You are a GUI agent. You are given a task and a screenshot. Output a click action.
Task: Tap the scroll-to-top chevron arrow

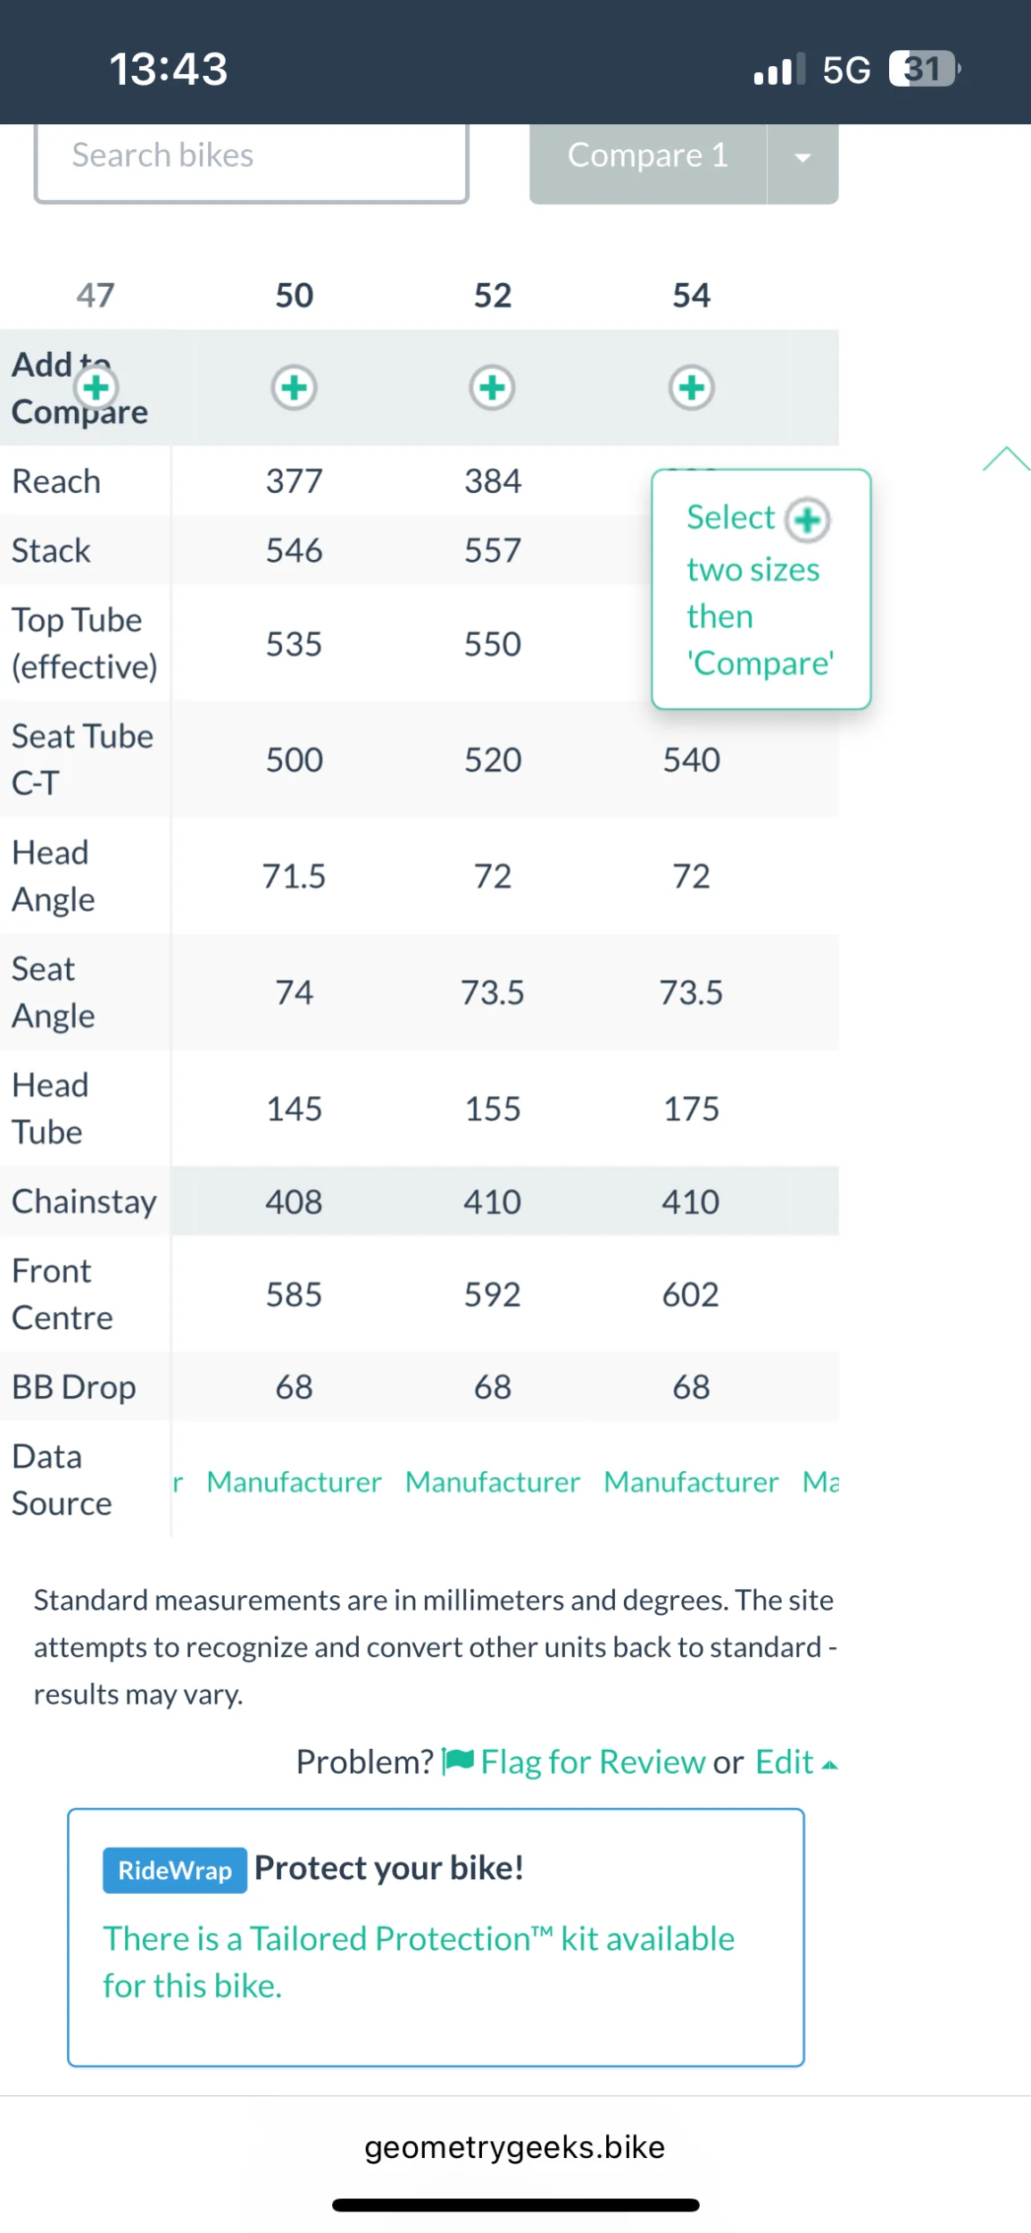pyautogui.click(x=1006, y=459)
